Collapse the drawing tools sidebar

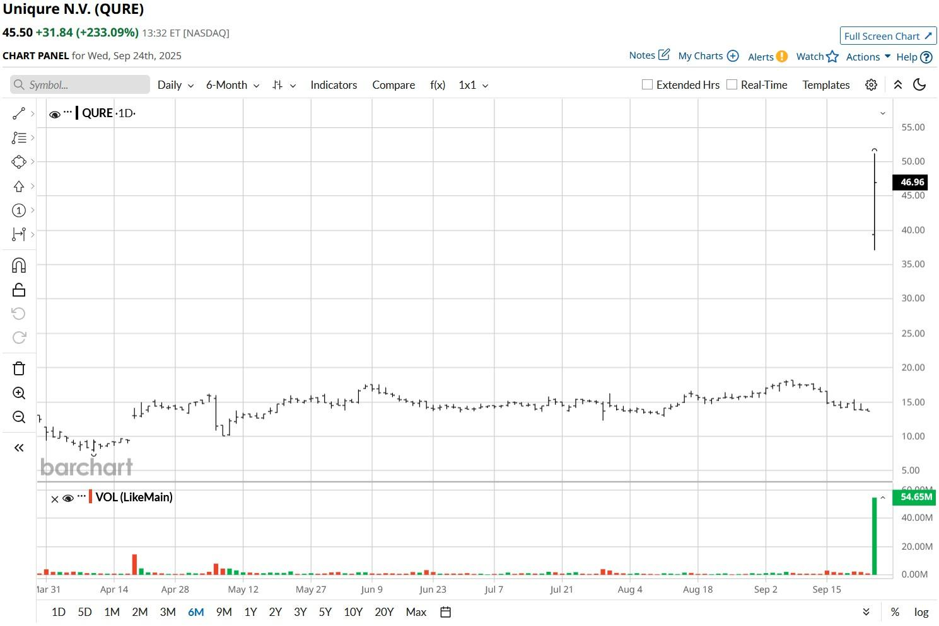[19, 448]
